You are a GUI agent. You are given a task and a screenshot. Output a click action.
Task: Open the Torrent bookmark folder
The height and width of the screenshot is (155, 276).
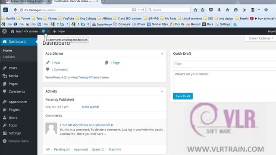(x=24, y=19)
